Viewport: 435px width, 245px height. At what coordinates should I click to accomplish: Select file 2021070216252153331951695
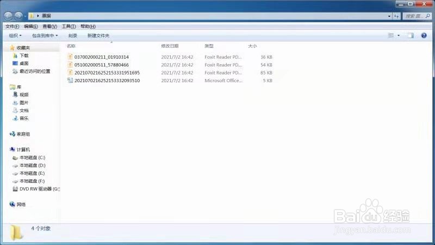pos(107,72)
